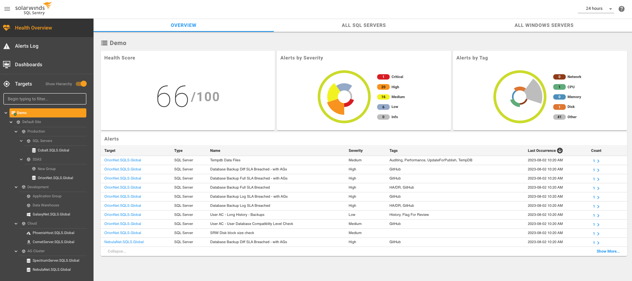Collapse the Cloud group
Image resolution: width=632 pixels, height=281 pixels.
tap(16, 223)
